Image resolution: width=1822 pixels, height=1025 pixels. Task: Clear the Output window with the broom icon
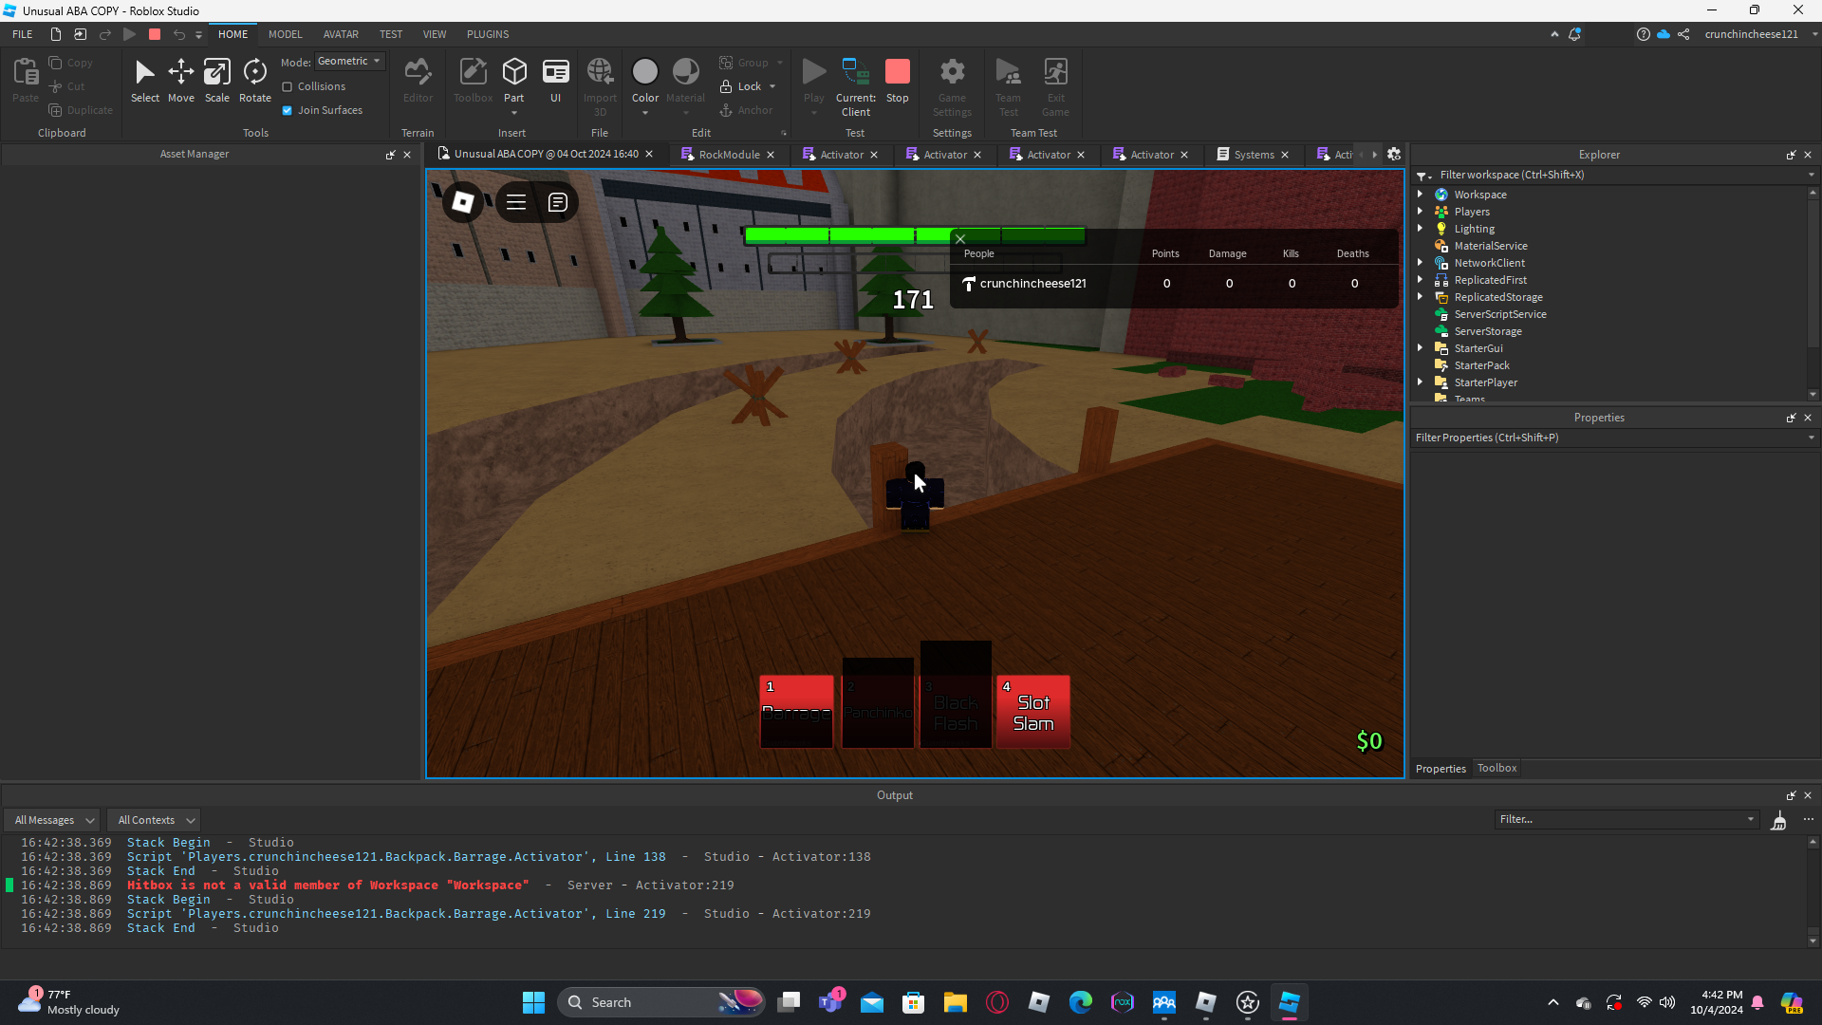coord(1779,820)
